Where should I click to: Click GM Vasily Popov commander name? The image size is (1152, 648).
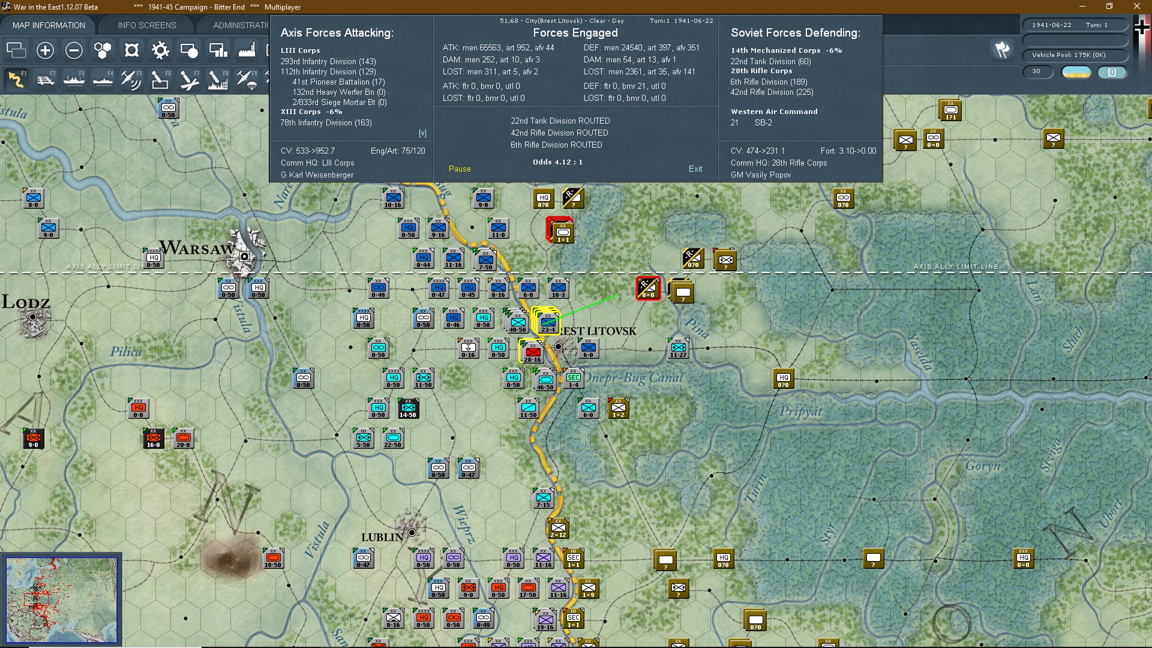tap(761, 175)
